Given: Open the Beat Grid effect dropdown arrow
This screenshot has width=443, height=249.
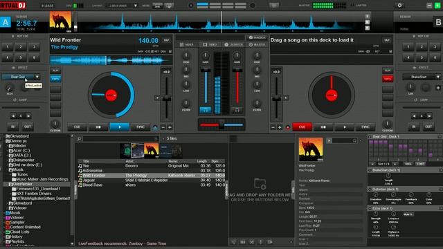Looking at the screenshot, I should [37, 77].
